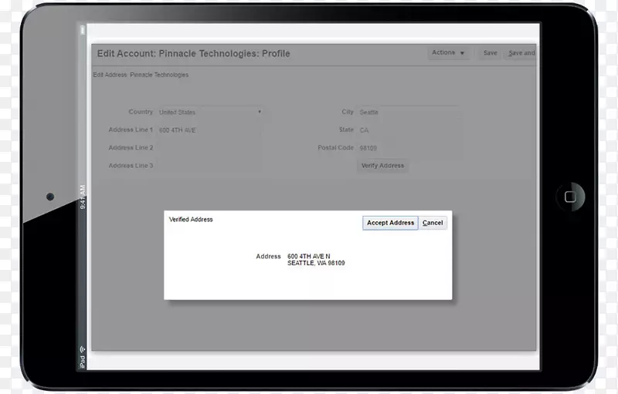
Task: Open the Actions dropdown menu
Action: pos(448,53)
